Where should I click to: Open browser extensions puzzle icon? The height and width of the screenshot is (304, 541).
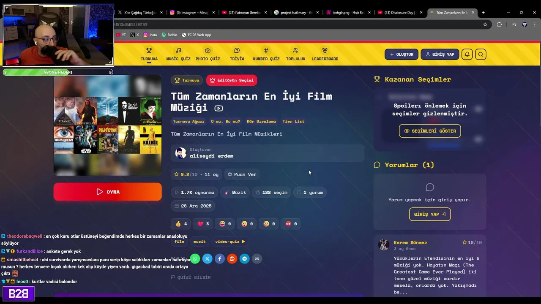tap(499, 24)
